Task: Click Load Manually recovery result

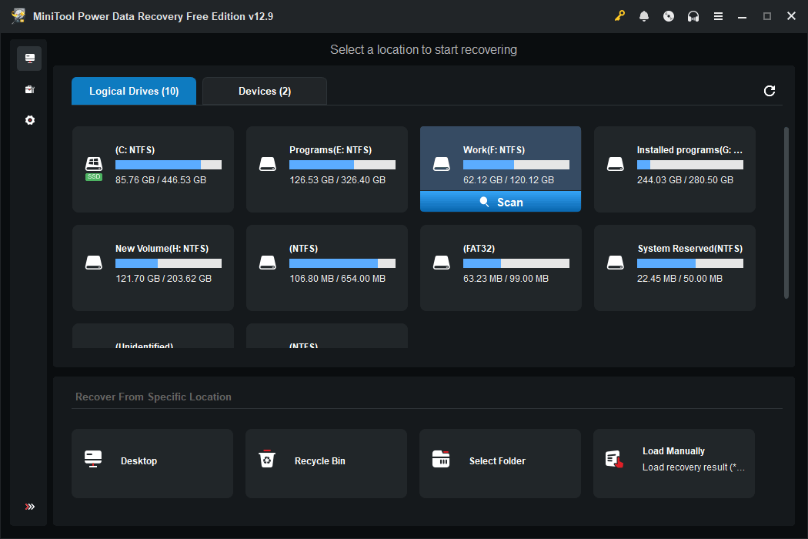Action: pyautogui.click(x=674, y=464)
